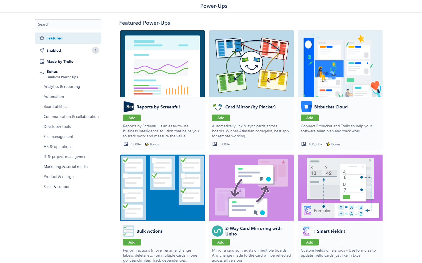Screen dimensions: 422x263
Task: Click the Featured Power-Ups heading
Action: coord(144,23)
